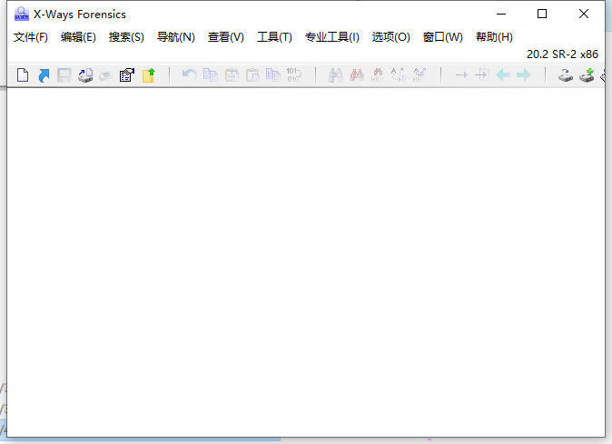The height and width of the screenshot is (444, 612).
Task: Open the 工具(T) menu
Action: pyautogui.click(x=274, y=37)
